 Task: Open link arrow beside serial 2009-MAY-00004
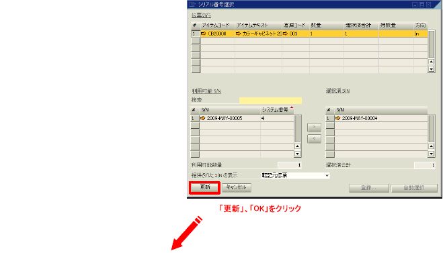(337, 118)
